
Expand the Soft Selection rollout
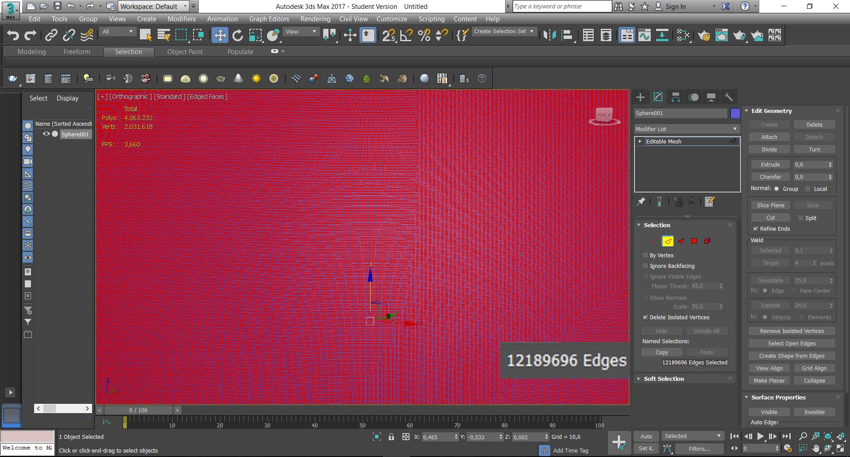coord(685,379)
